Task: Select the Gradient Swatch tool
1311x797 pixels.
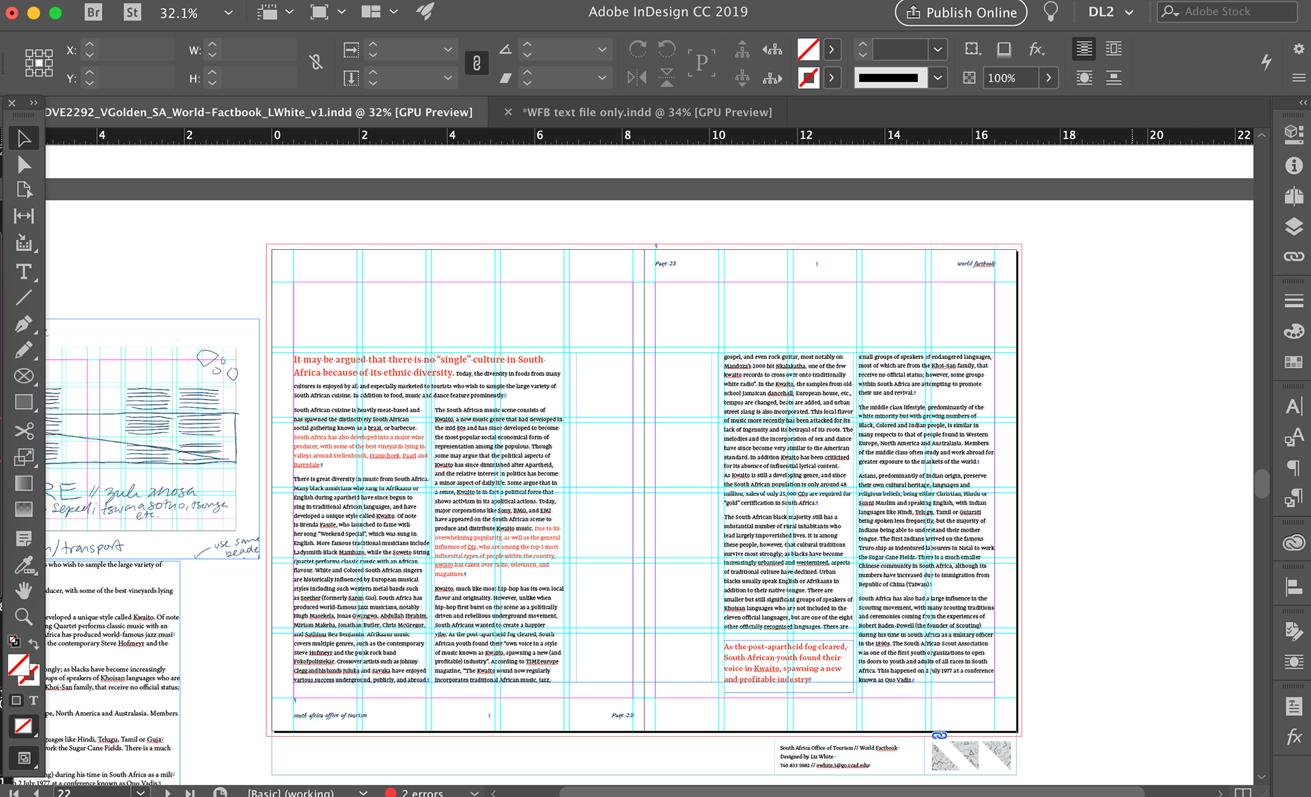Action: pyautogui.click(x=23, y=483)
